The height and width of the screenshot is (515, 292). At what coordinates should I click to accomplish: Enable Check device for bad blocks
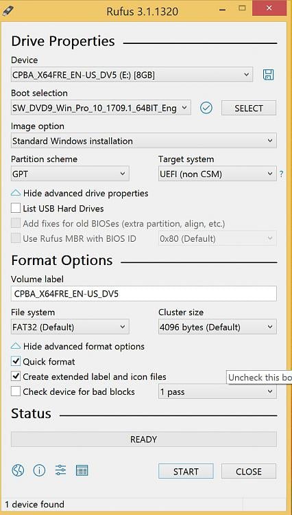pos(15,391)
